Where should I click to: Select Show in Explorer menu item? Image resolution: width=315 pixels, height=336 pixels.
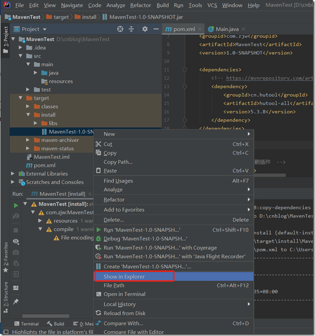174,277
